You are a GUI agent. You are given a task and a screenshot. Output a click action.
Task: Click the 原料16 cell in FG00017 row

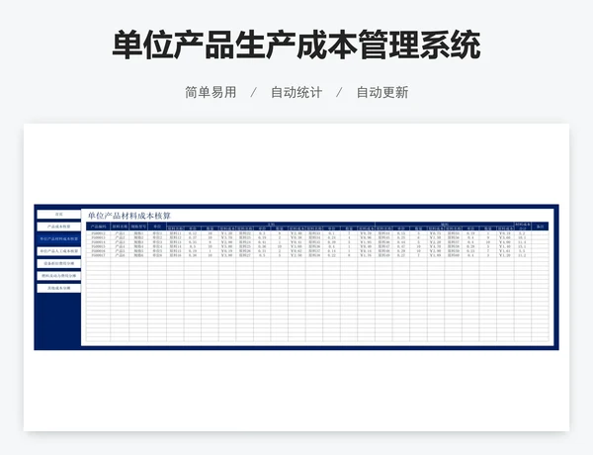point(176,255)
